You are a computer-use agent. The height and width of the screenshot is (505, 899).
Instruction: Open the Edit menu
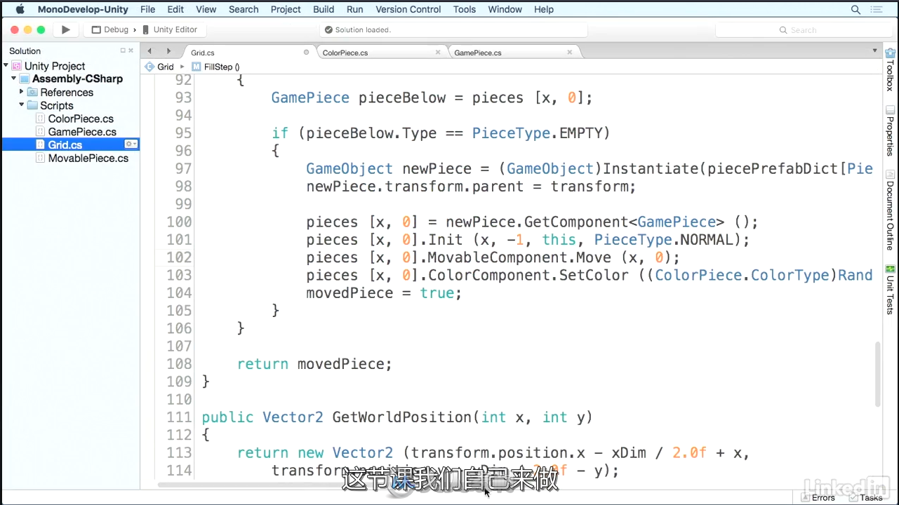click(x=175, y=9)
